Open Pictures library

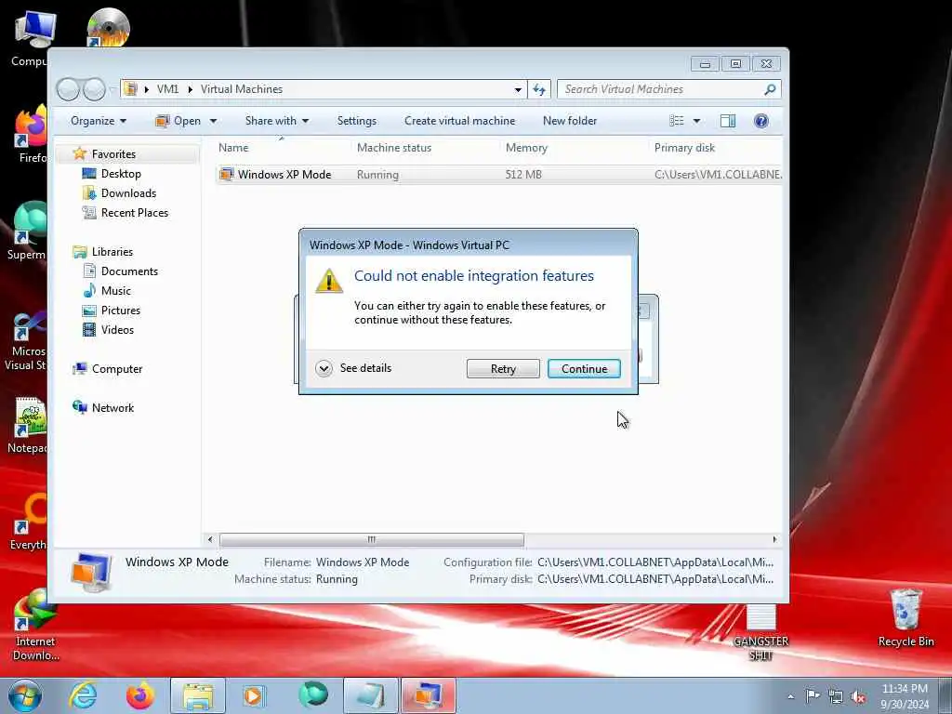tap(120, 311)
